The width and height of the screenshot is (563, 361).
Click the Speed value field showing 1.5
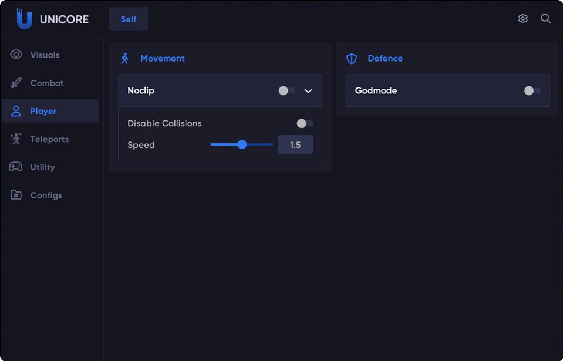point(295,144)
